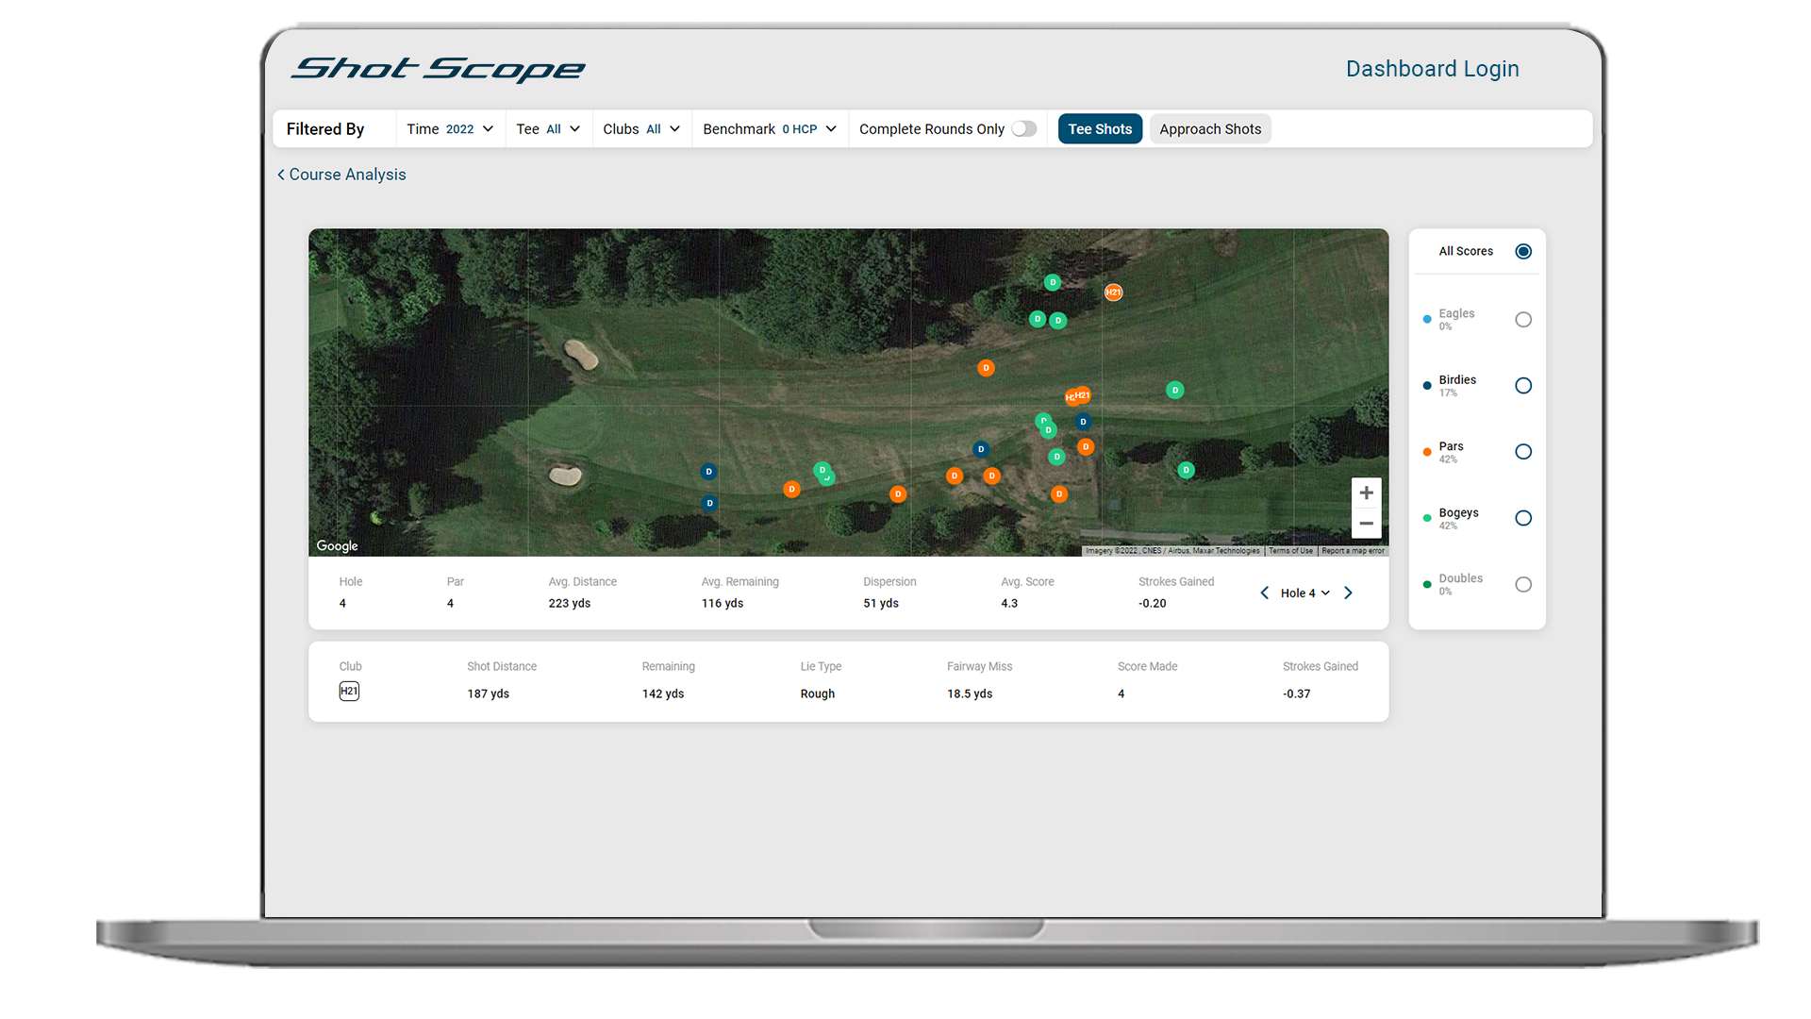Select the Bogeys radio button

[x=1522, y=518]
